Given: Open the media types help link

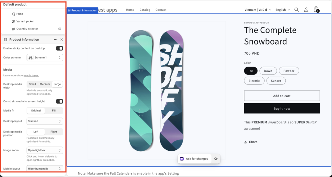Looking at the screenshot, I should click(x=31, y=76).
